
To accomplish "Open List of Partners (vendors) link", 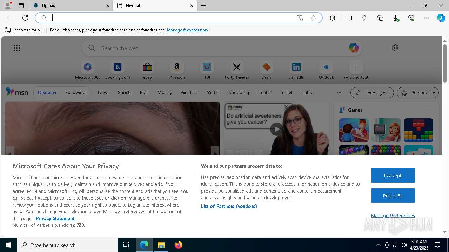I will point(229,206).
